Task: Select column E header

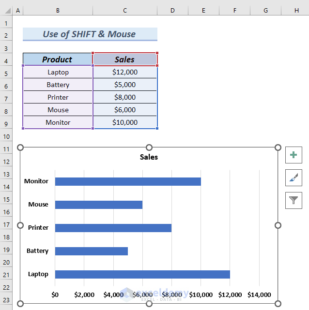Action: click(203, 11)
